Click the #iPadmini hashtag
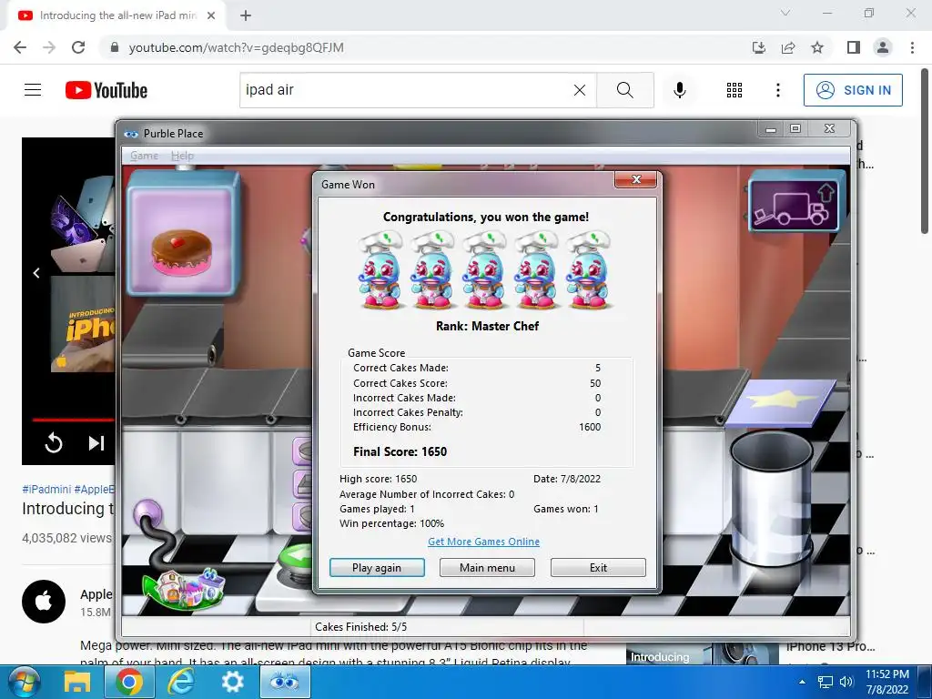 pos(46,489)
